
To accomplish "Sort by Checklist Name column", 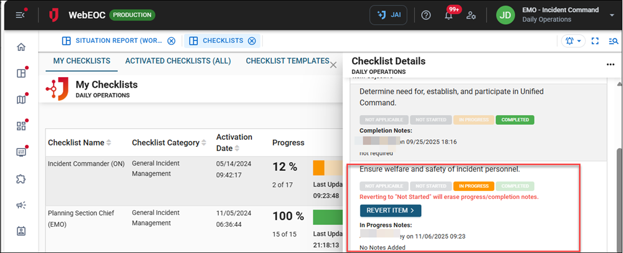I will click(109, 143).
